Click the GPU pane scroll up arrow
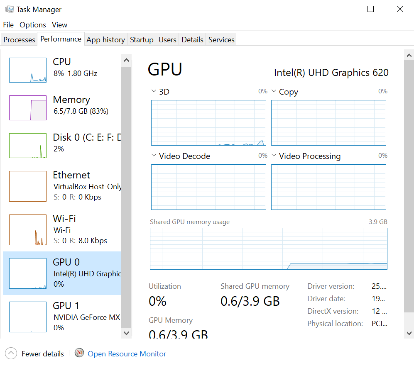The width and height of the screenshot is (414, 368). pyautogui.click(x=409, y=56)
